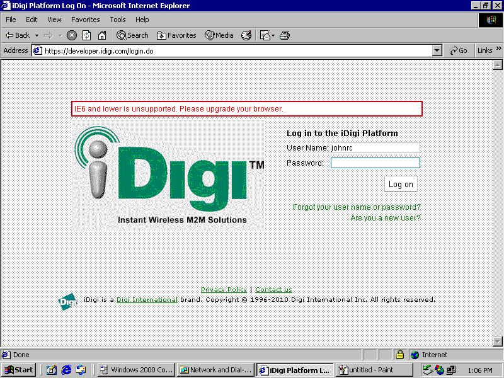Click the Print toolbar icon
Viewport: 504px width, 378px height.
pyautogui.click(x=285, y=35)
